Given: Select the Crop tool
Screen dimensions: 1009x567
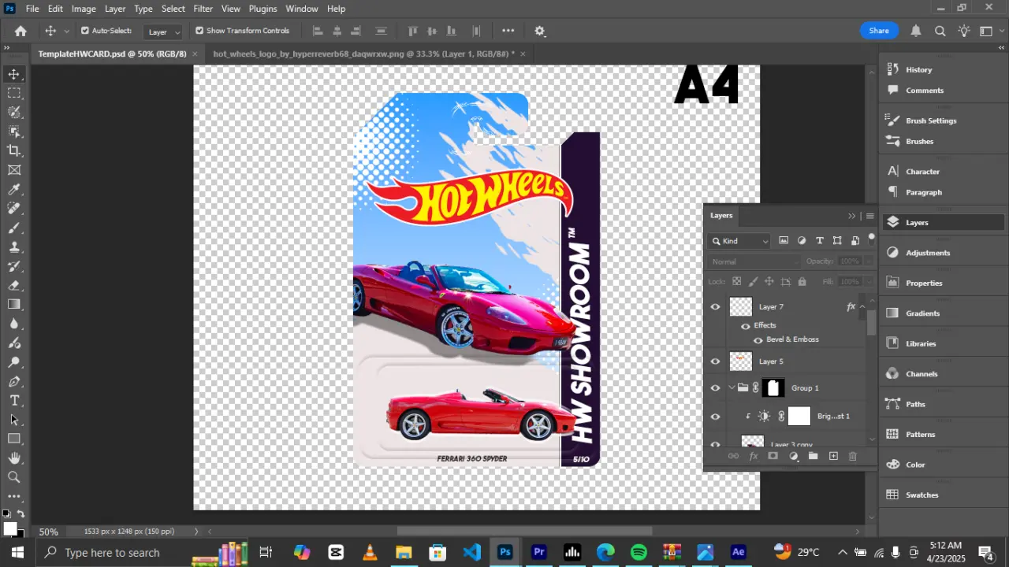Looking at the screenshot, I should [14, 150].
